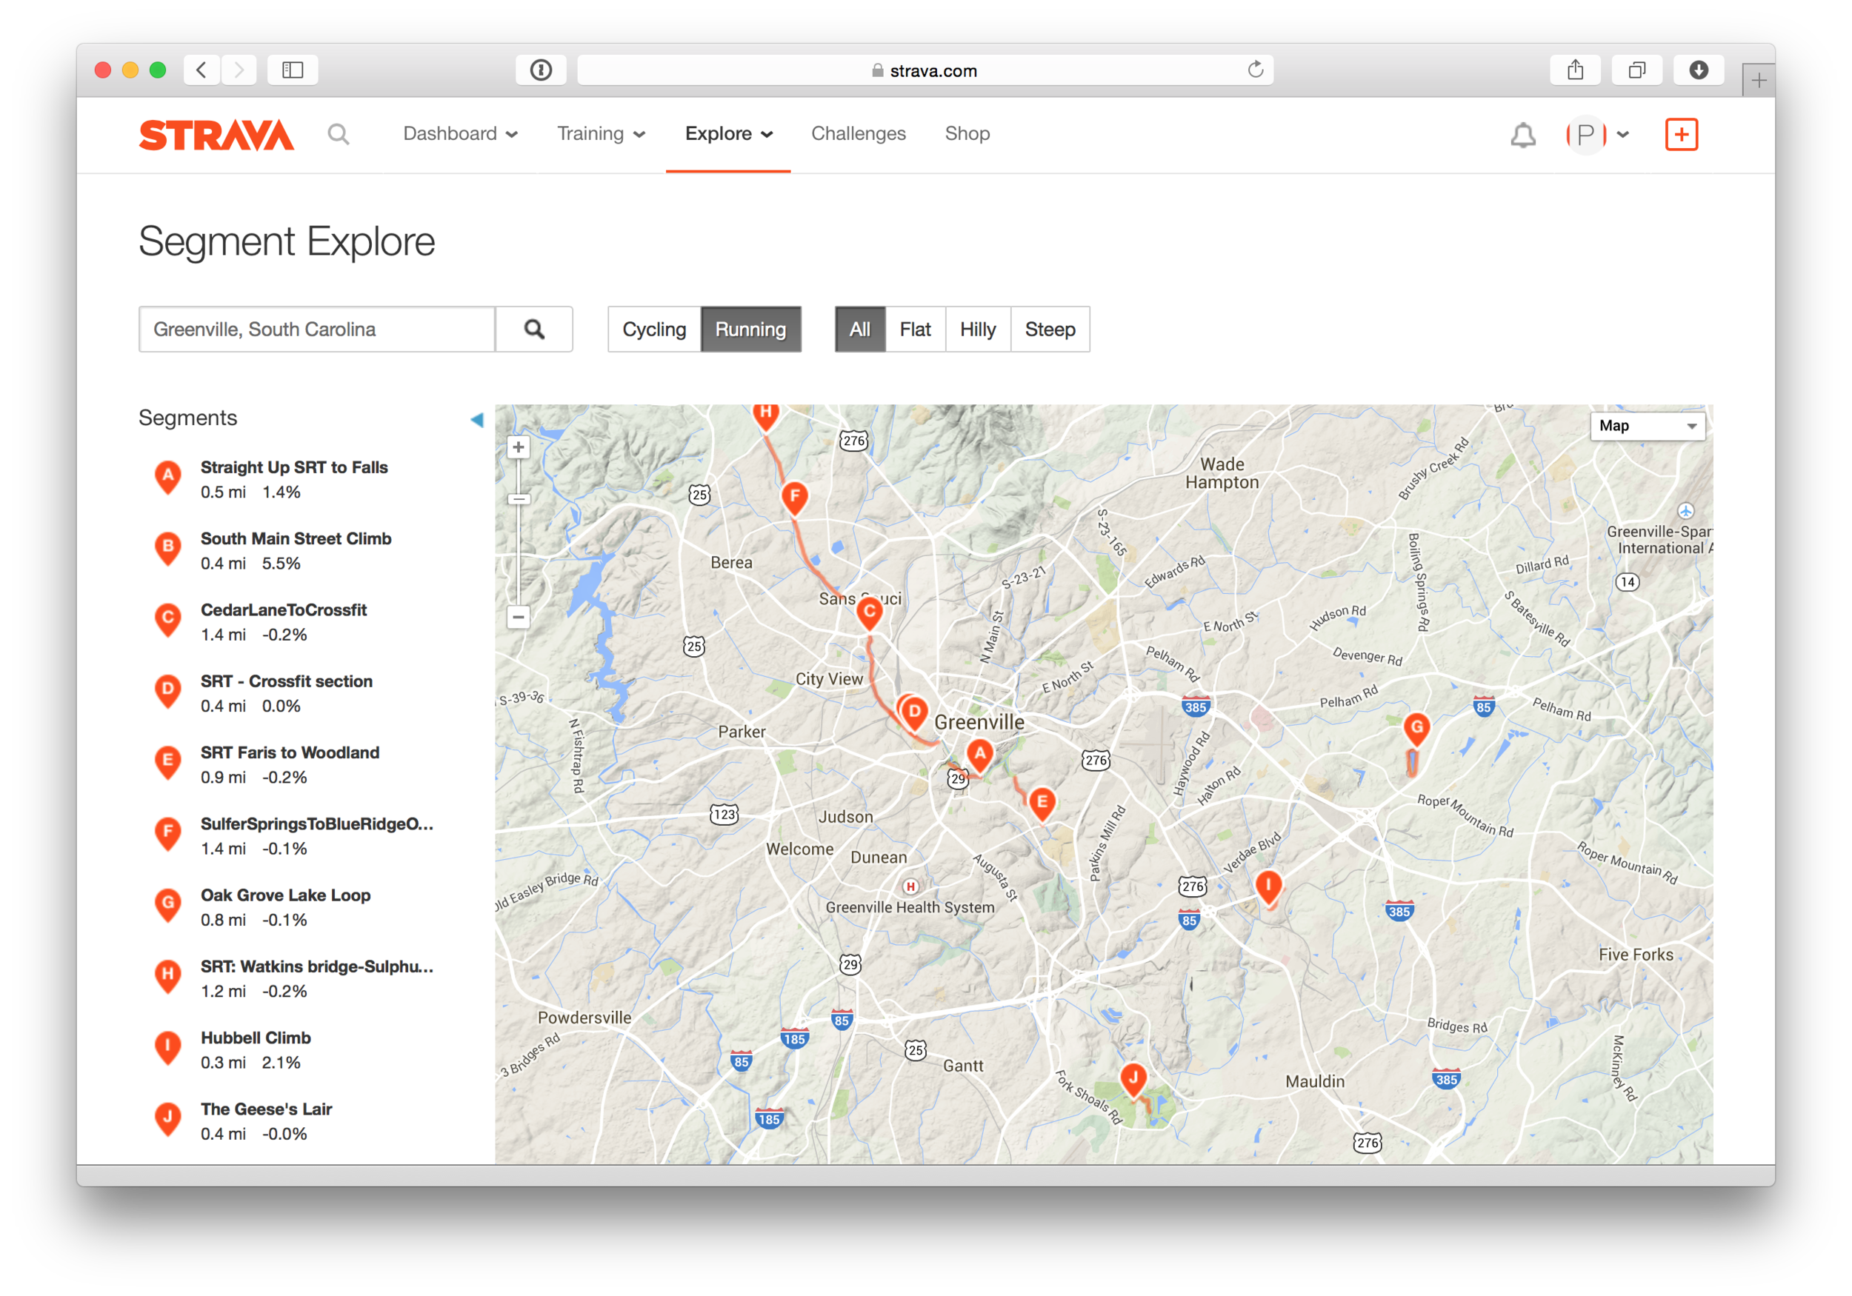
Task: Expand the Dashboard menu
Action: tap(461, 134)
